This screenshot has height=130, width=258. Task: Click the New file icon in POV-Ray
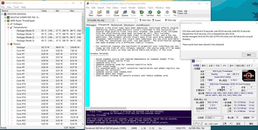[x=91, y=12]
